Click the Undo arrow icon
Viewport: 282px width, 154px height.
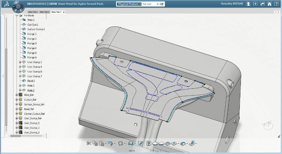[x=110, y=143]
